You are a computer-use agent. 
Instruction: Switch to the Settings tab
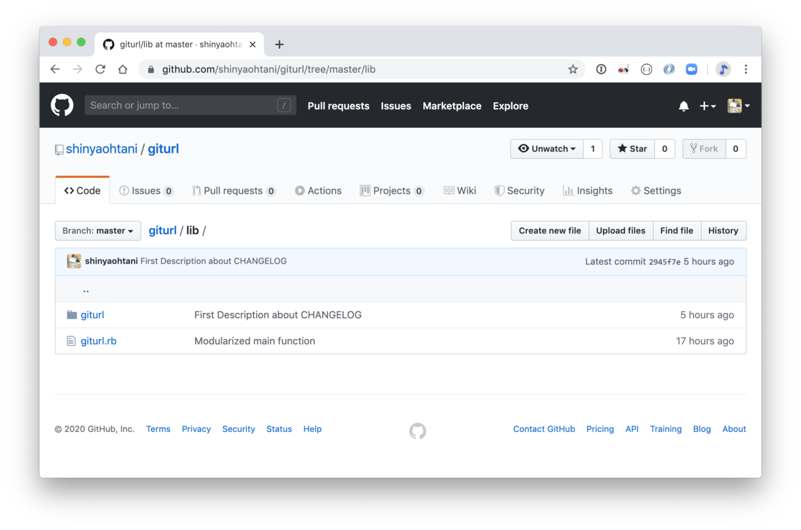point(656,191)
